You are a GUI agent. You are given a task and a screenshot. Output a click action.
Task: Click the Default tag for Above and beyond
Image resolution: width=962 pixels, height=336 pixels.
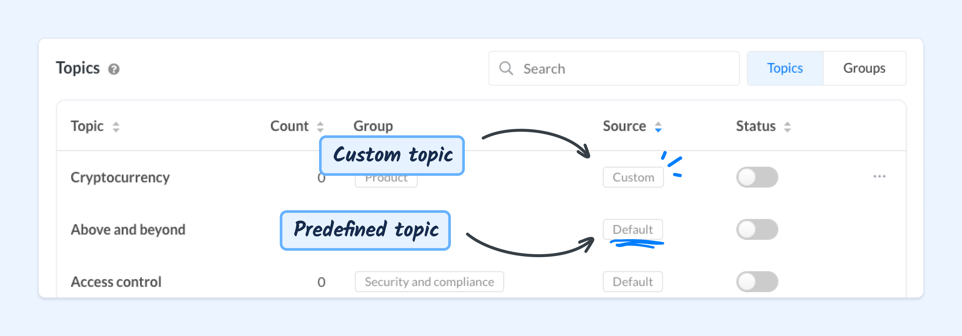coord(633,229)
